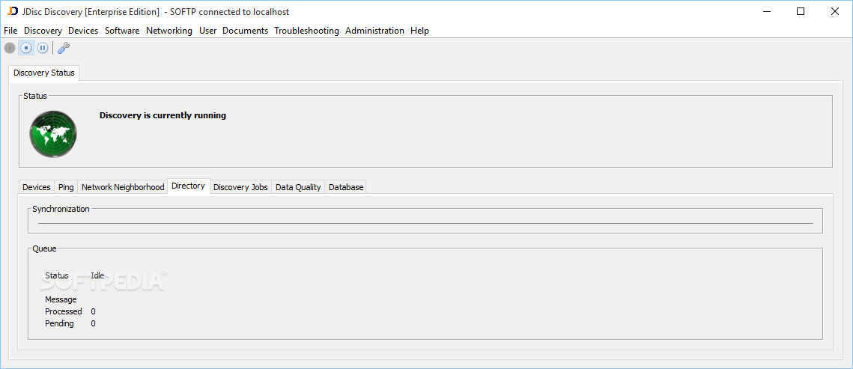Click the 'Message' queue label

(61, 299)
